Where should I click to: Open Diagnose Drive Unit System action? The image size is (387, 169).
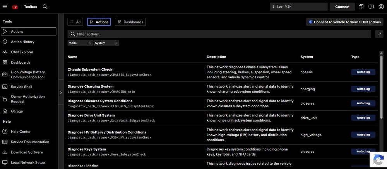pyautogui.click(x=91, y=115)
